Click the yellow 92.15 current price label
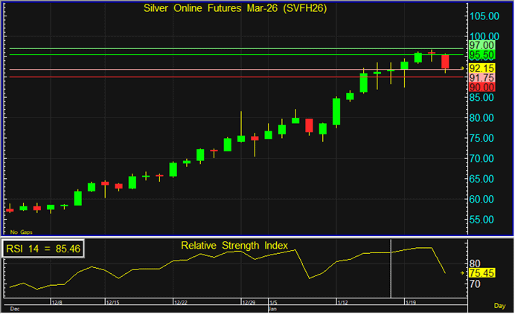Viewport: 515px width, 314px height. point(482,68)
